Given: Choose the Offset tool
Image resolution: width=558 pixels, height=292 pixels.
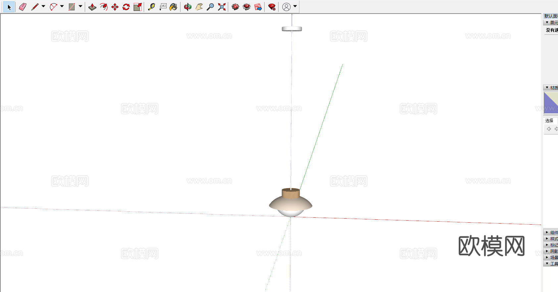Looking at the screenshot, I should coord(104,7).
